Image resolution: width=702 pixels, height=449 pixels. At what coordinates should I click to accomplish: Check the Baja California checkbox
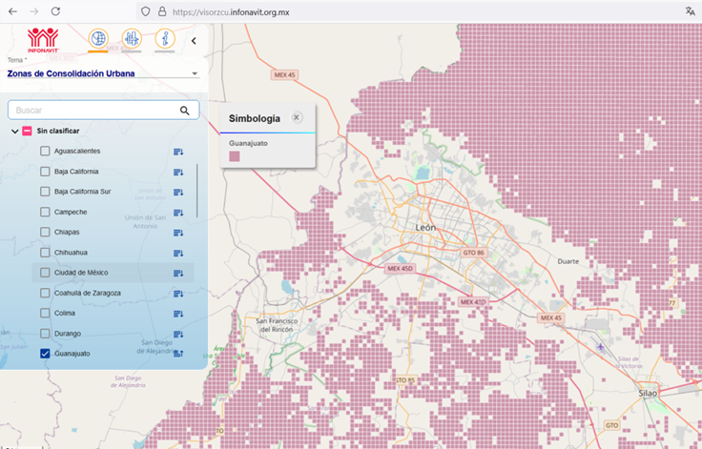[45, 172]
